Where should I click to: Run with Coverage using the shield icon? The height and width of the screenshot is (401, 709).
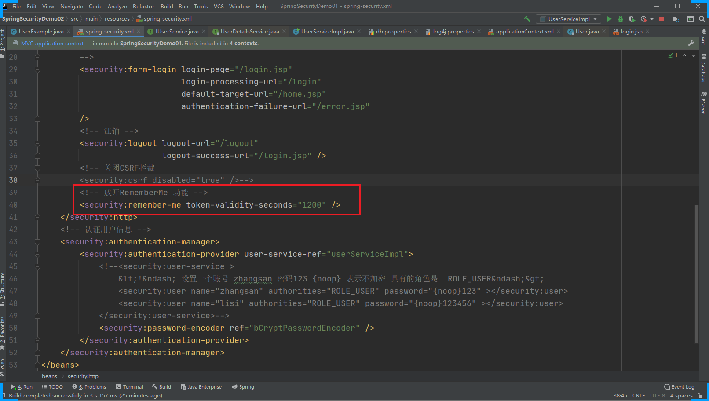(632, 19)
